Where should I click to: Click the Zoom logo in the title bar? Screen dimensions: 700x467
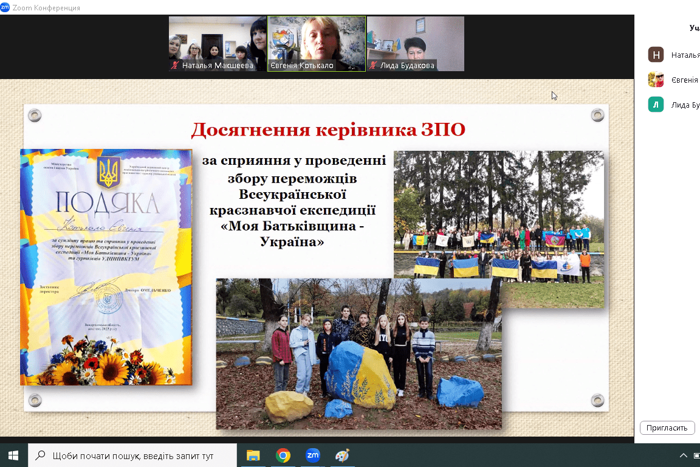pos(5,7)
